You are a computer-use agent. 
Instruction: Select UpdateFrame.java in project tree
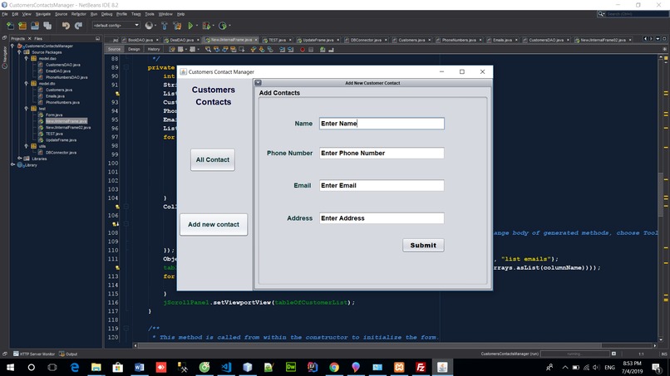(x=61, y=140)
